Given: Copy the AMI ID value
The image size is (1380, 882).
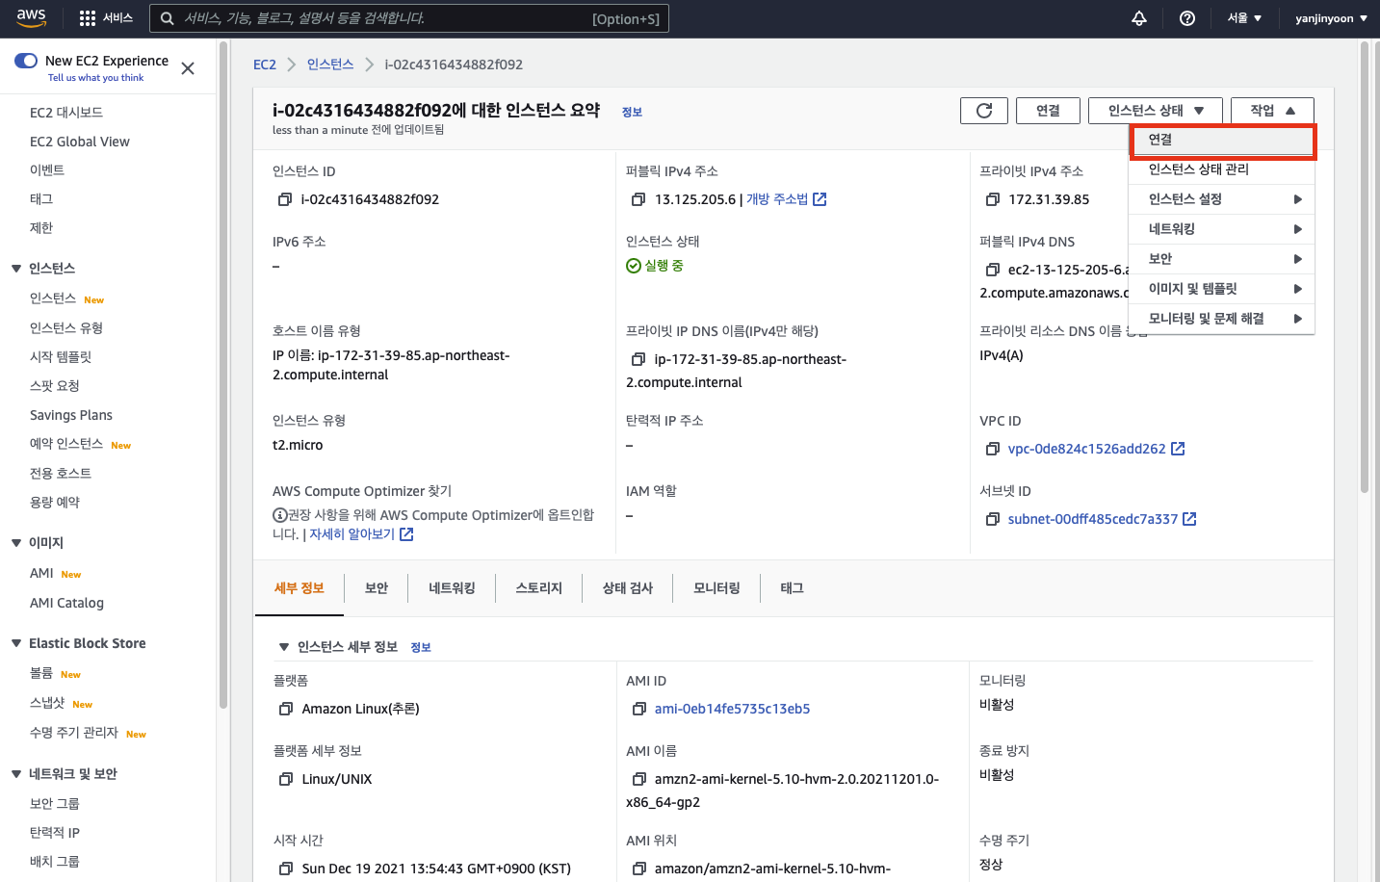Looking at the screenshot, I should (639, 709).
